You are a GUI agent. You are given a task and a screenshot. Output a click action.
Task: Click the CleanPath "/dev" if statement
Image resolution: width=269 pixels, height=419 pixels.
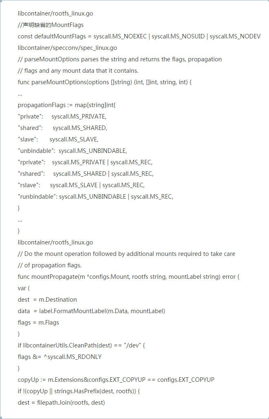point(82,345)
